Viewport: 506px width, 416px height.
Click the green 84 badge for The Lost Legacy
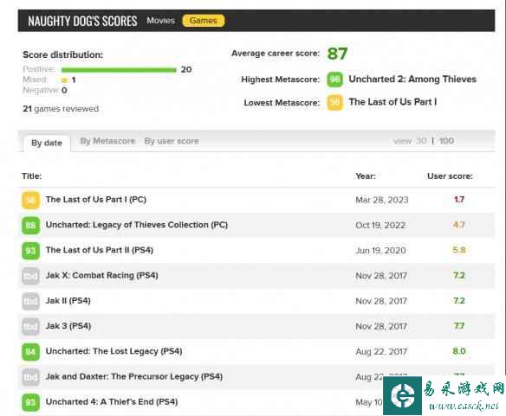(x=30, y=351)
